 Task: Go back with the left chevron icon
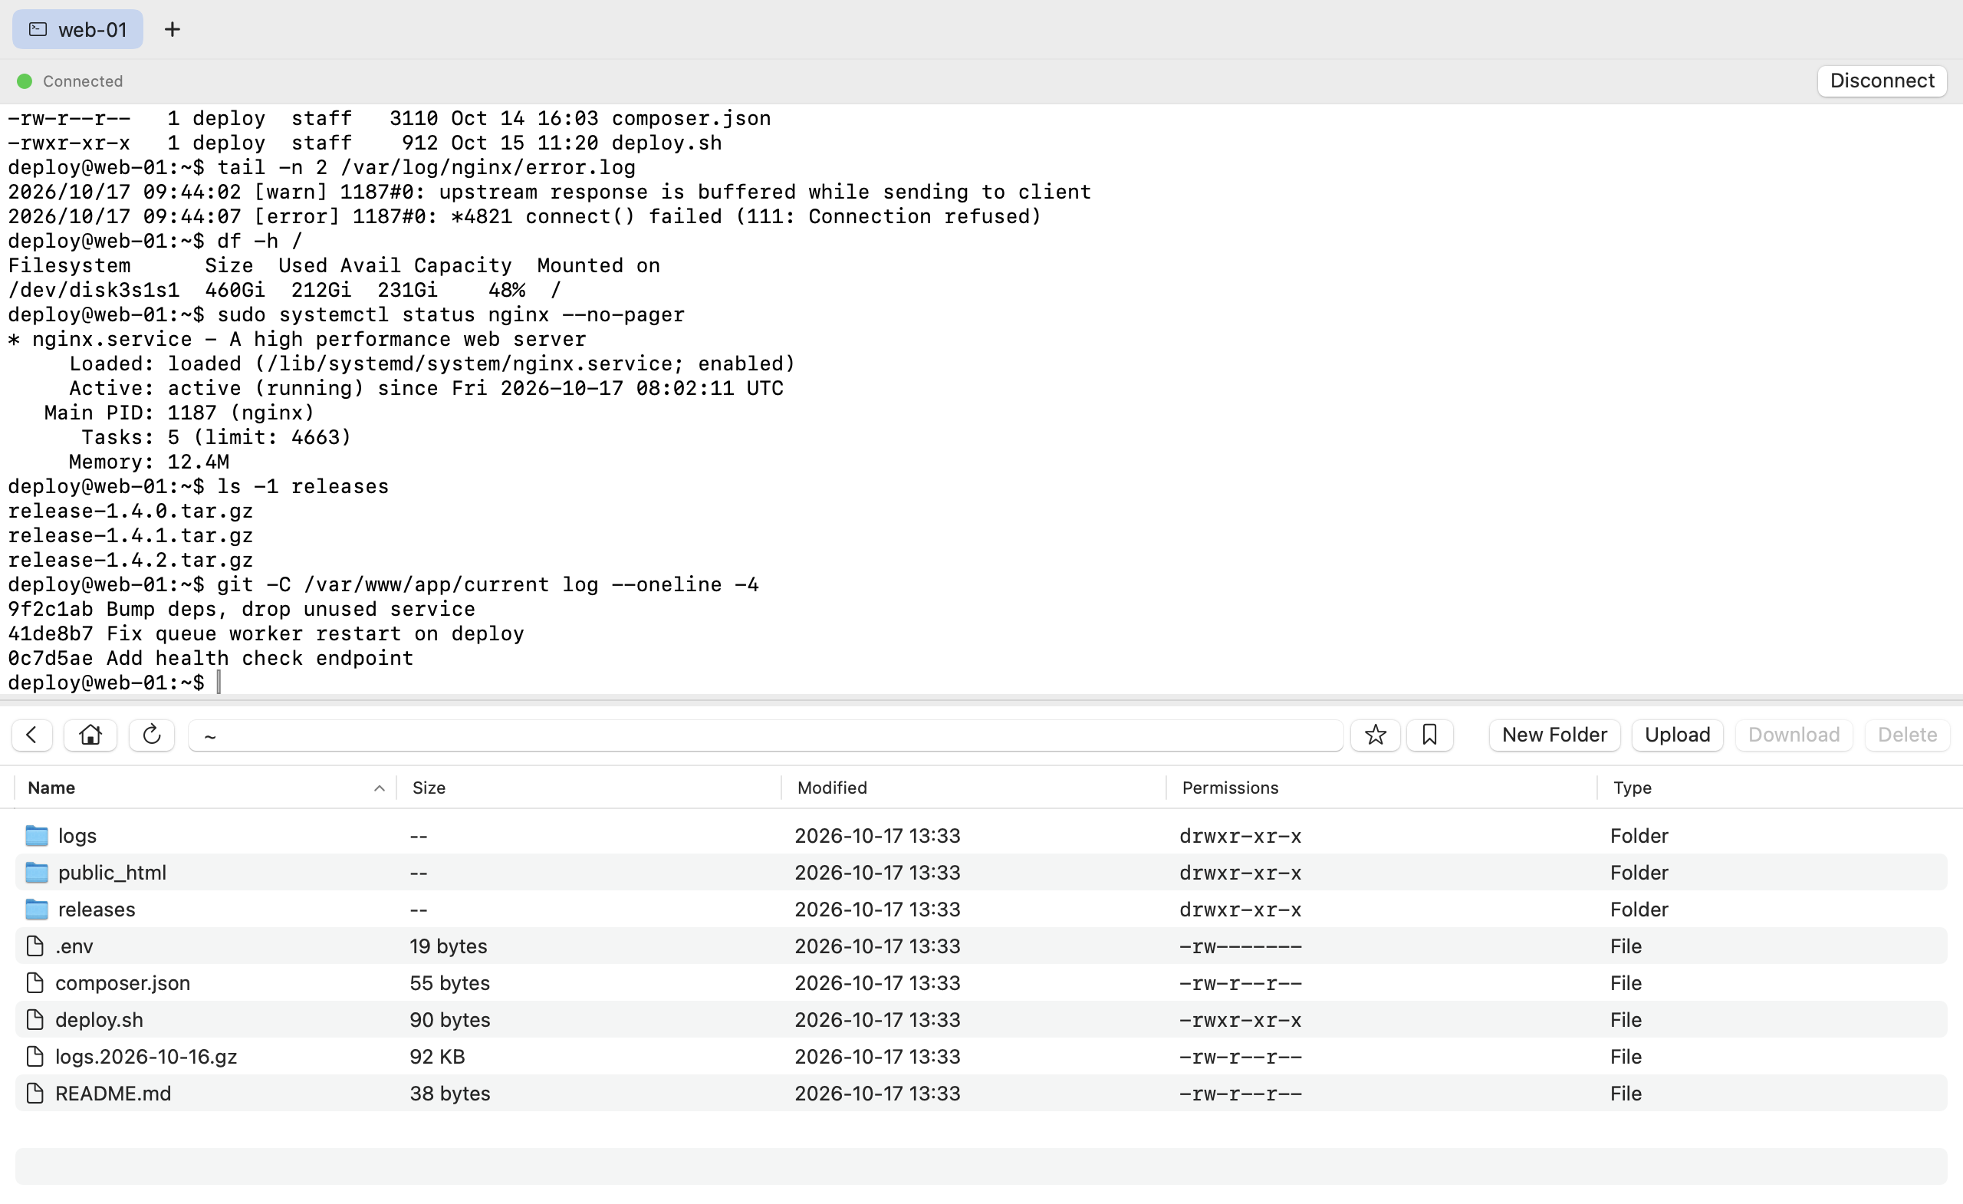(32, 734)
